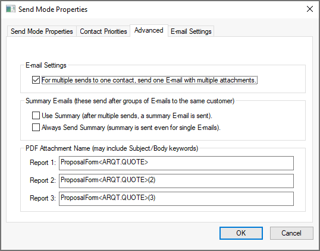Close the Send Mode Properties dialog
The image size is (320, 251).
coord(310,9)
